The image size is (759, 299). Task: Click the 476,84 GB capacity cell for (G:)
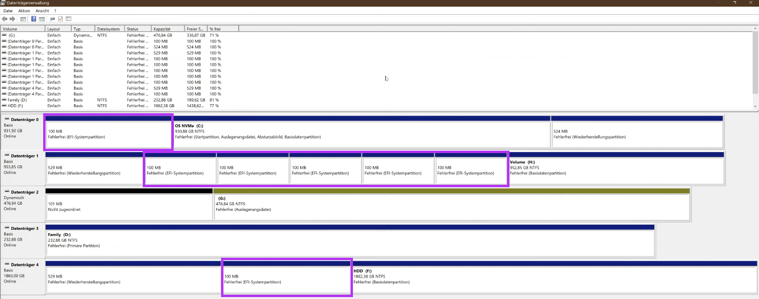[x=163, y=35]
